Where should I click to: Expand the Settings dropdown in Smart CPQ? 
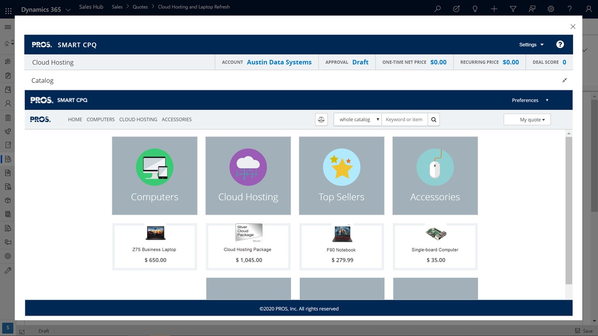point(532,45)
